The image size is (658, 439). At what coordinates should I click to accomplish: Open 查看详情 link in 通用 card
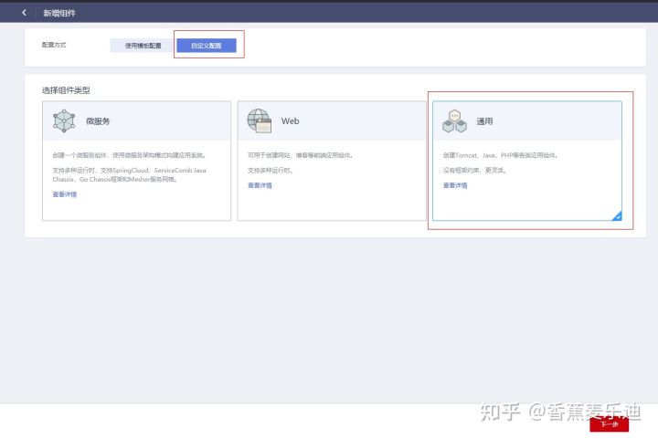455,185
